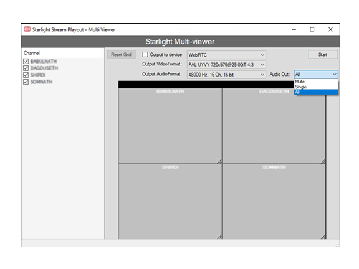Image resolution: width=359 pixels, height=269 pixels.
Task: Open the Output AudioFormat dropdown
Action: click(226, 75)
